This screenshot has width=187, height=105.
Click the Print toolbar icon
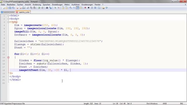point(23,8)
